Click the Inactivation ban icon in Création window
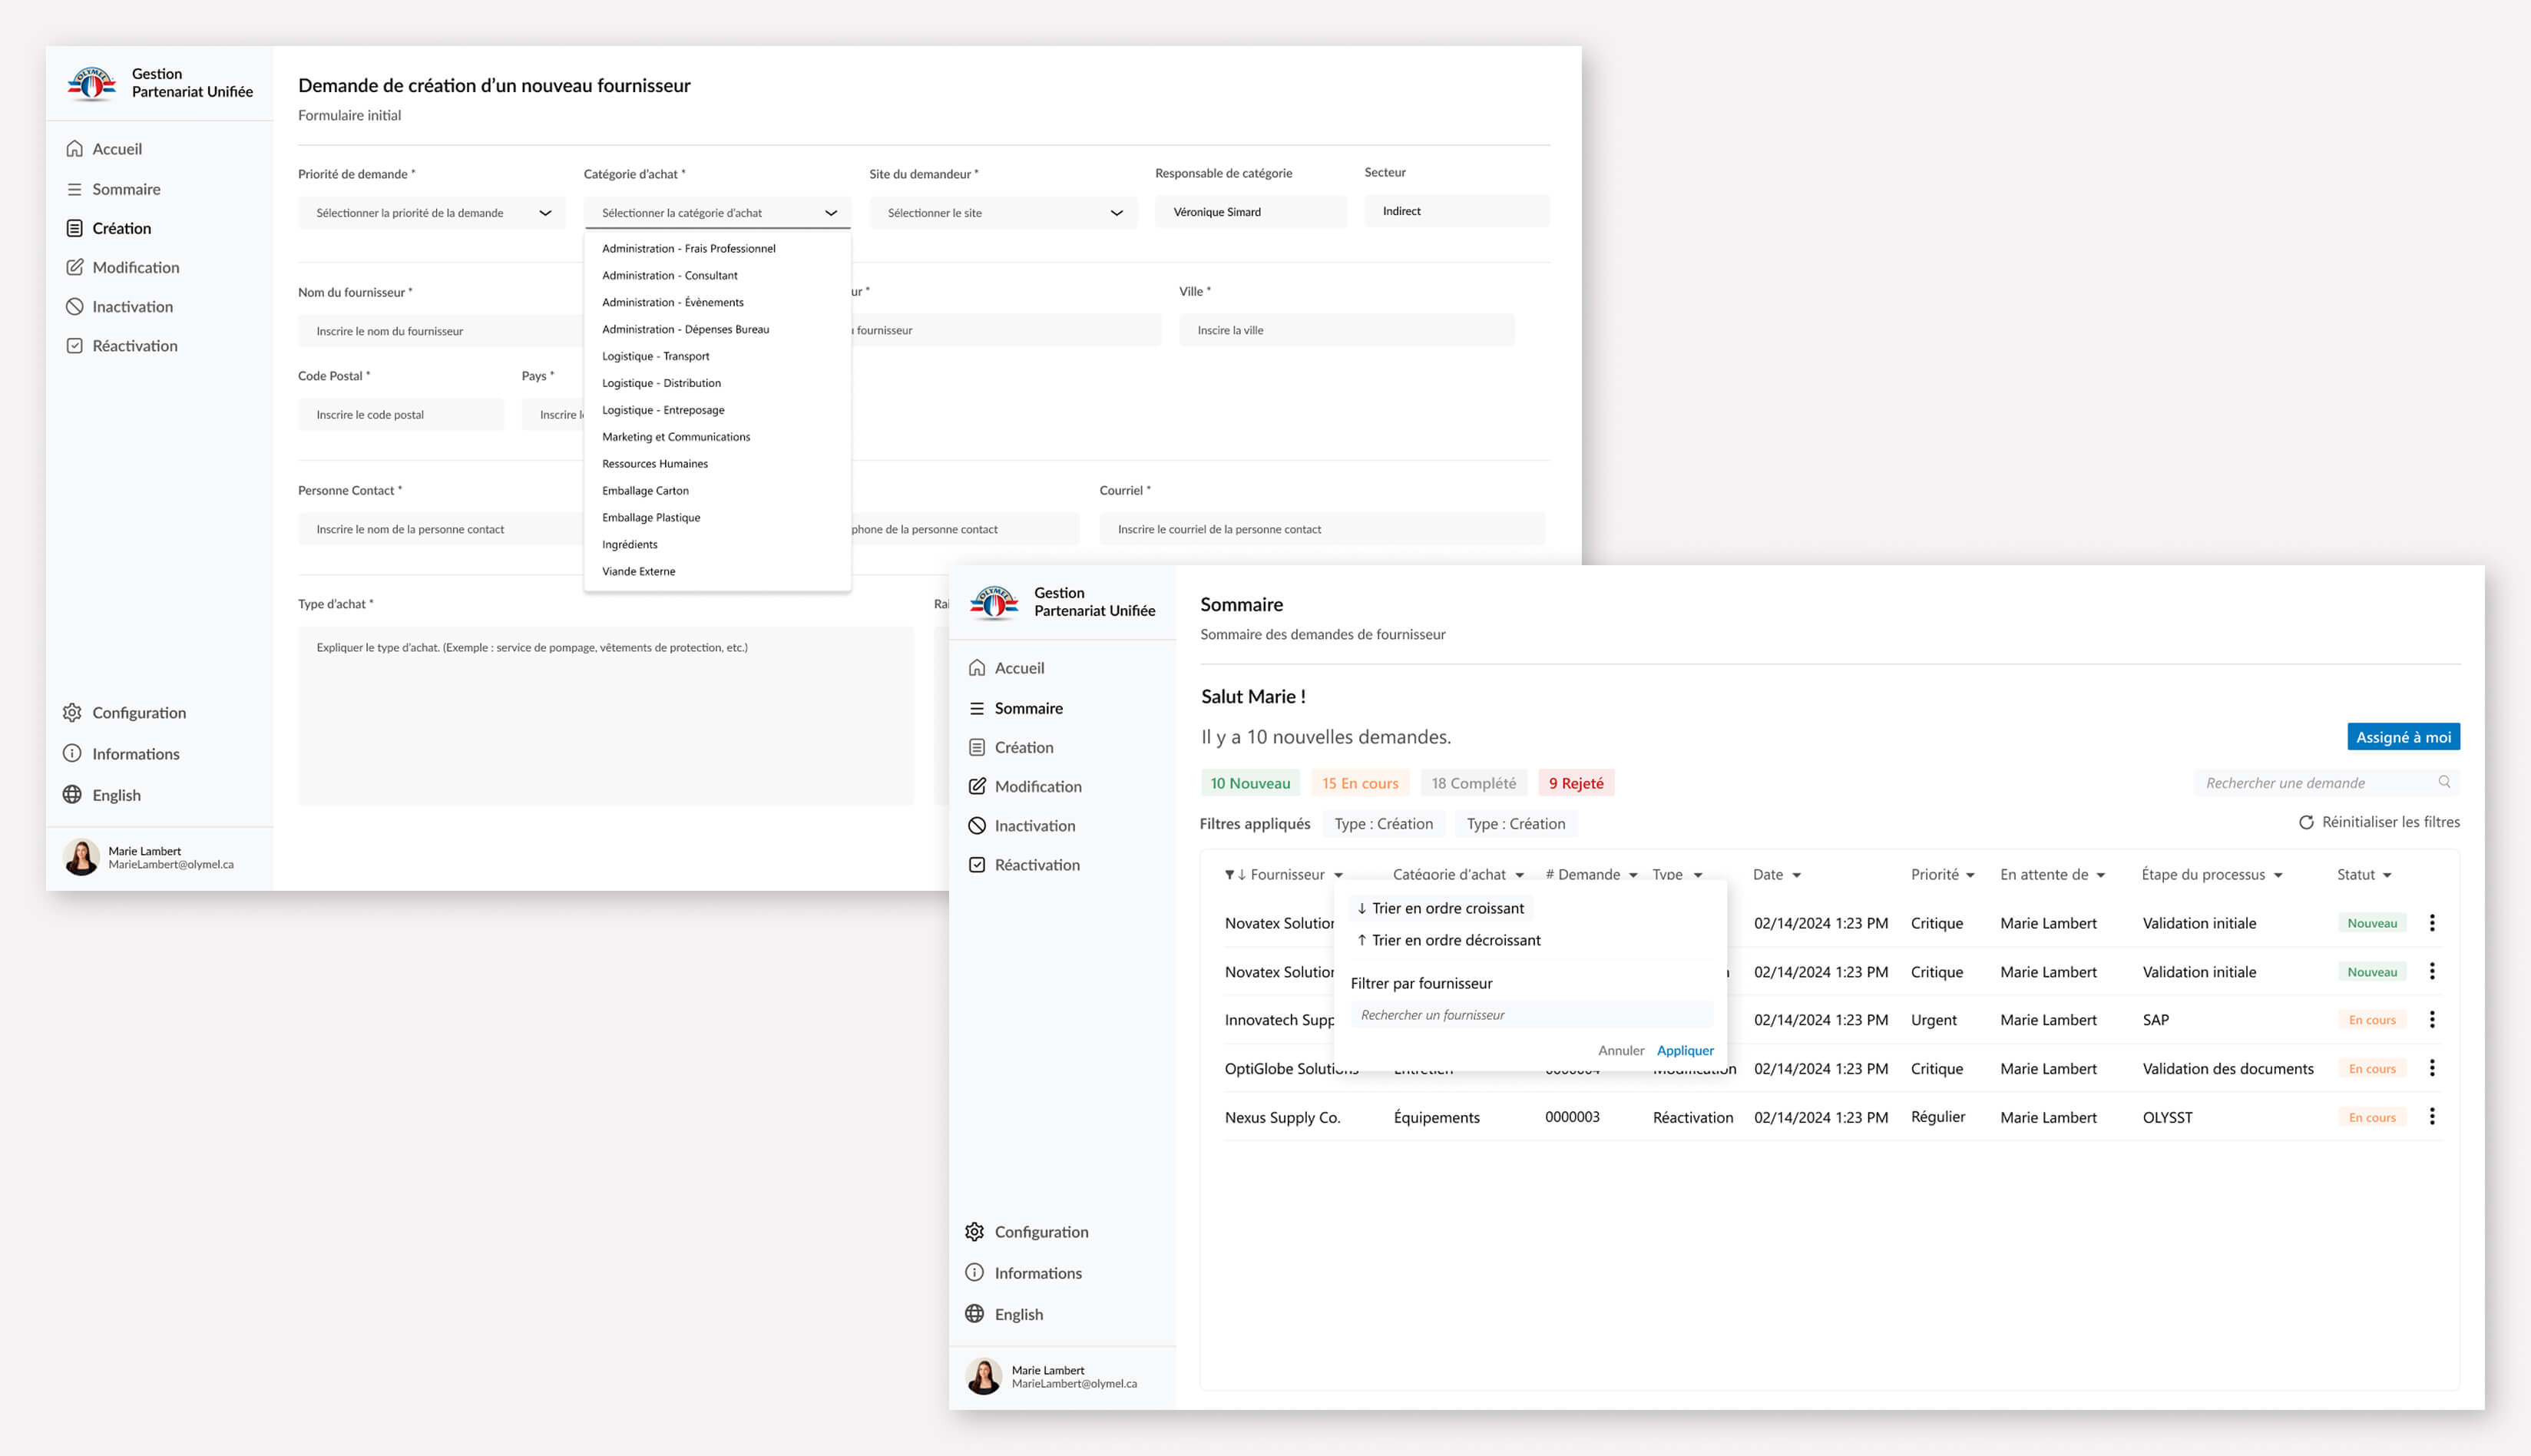The image size is (2531, 1456). [x=74, y=306]
